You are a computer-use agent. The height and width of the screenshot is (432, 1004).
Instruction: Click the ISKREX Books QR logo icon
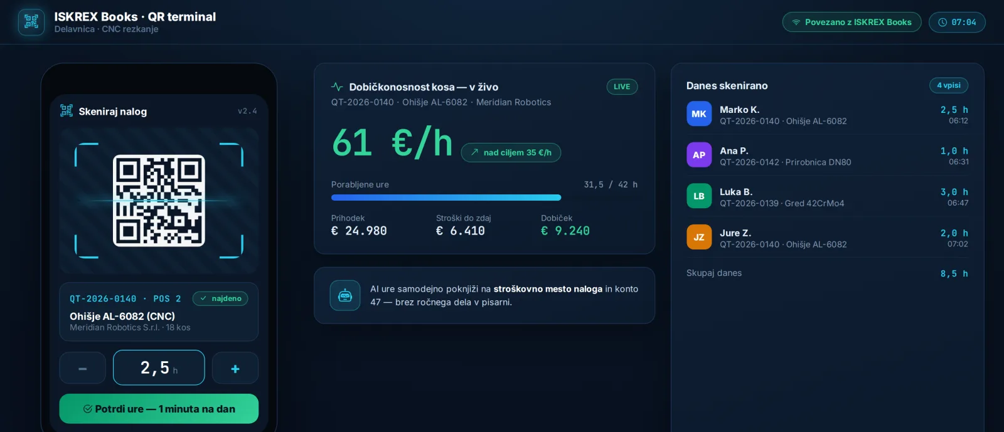(31, 22)
